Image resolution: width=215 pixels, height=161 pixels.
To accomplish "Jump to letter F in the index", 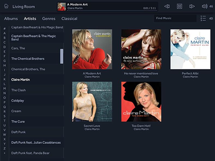I will coord(5,56).
